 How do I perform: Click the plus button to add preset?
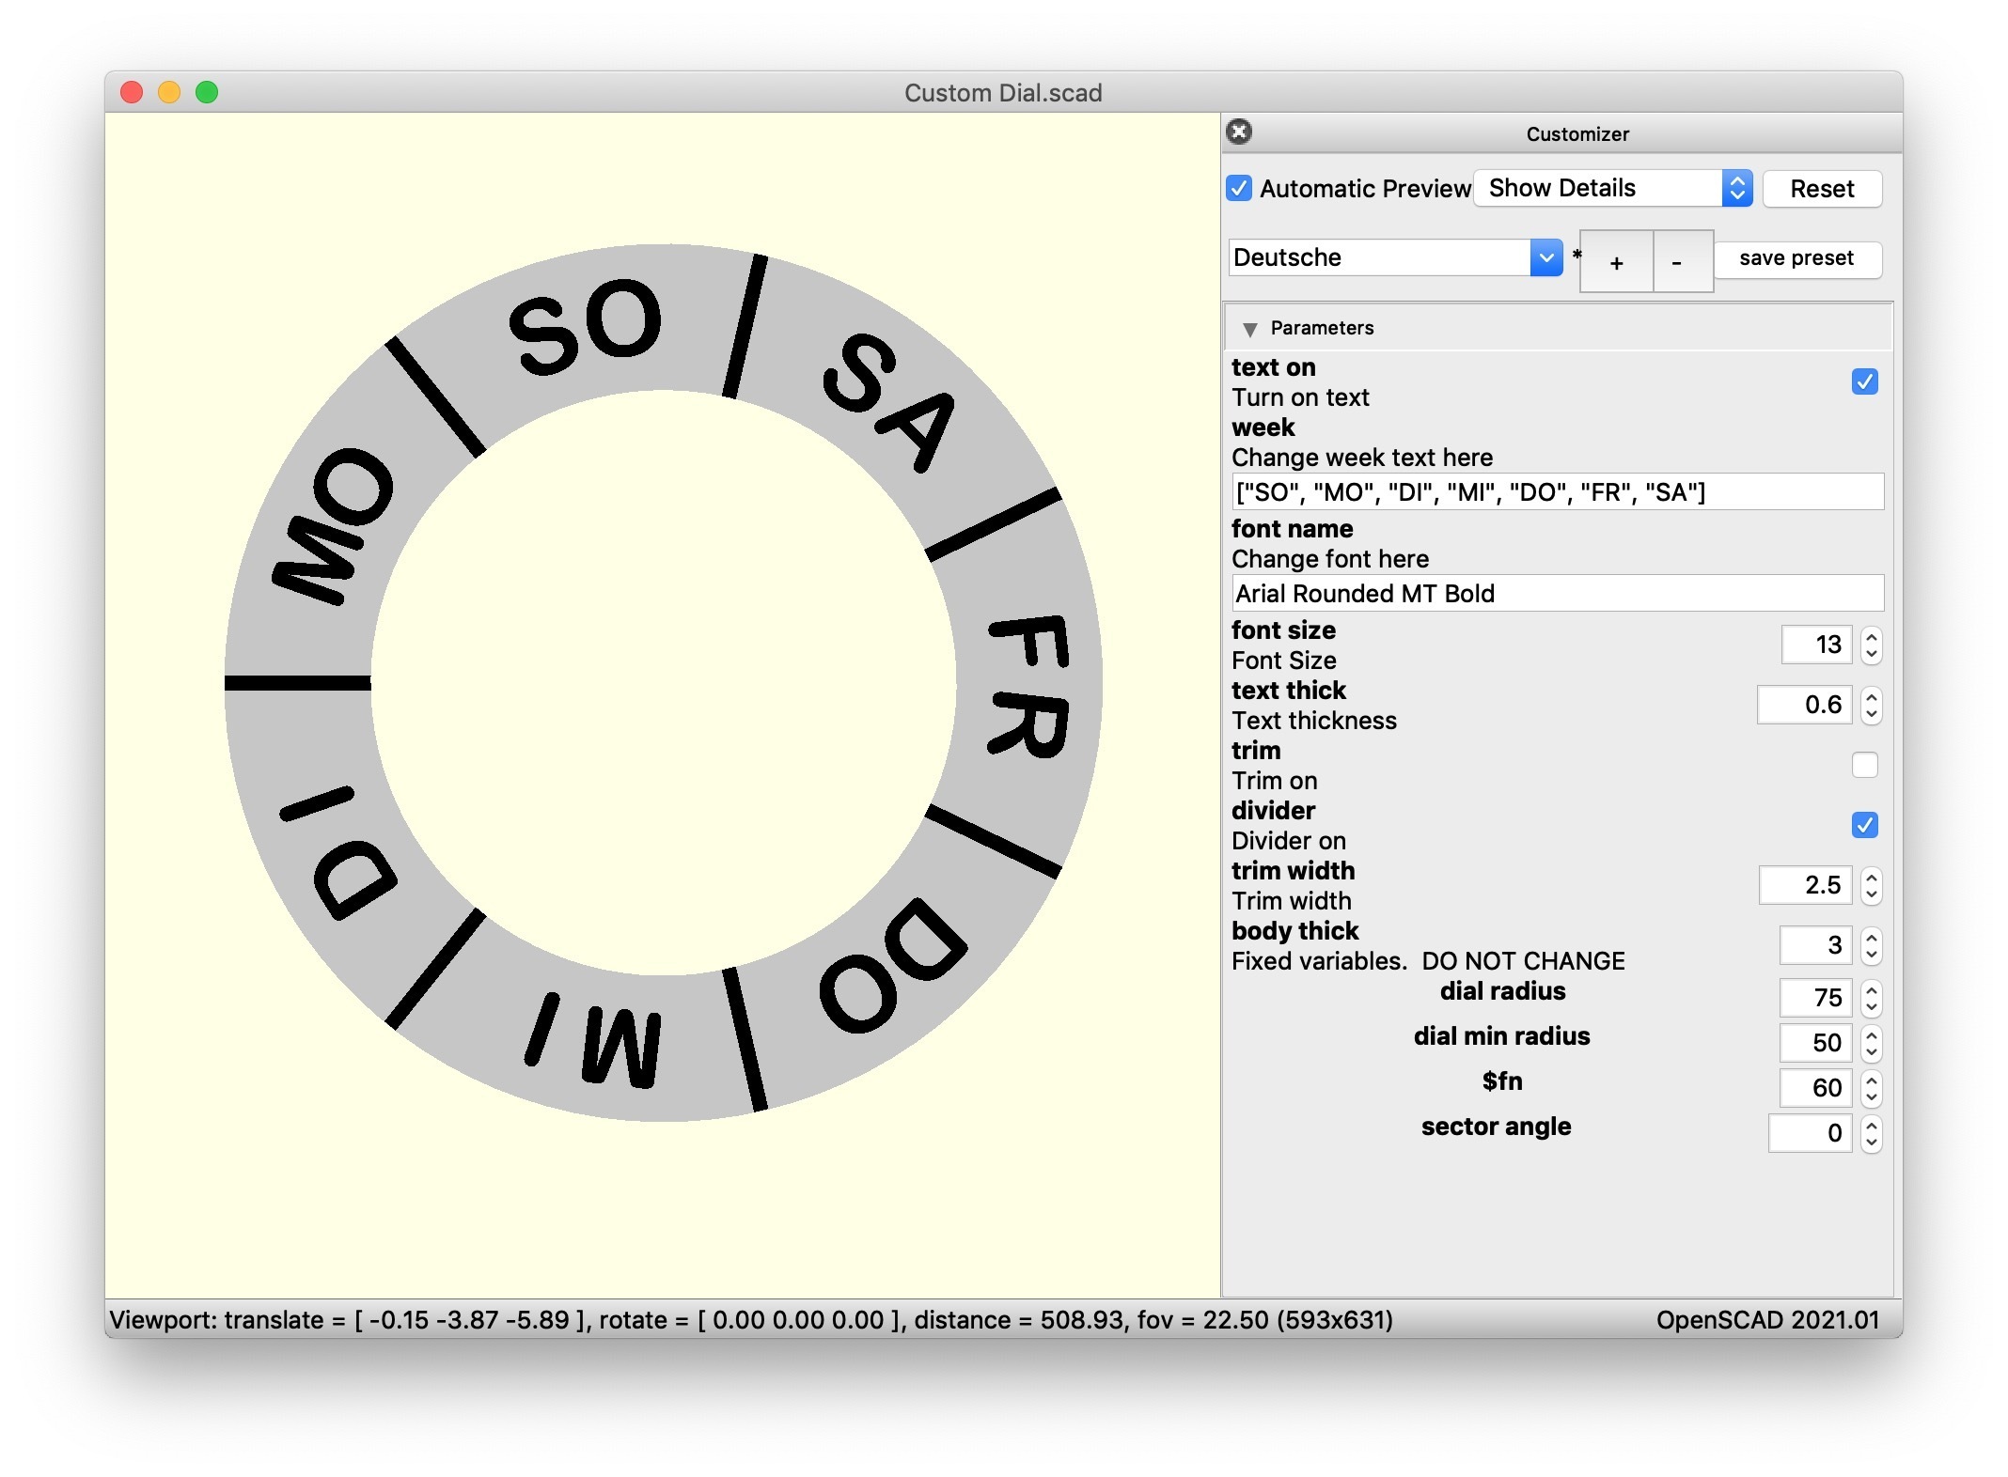[x=1616, y=262]
